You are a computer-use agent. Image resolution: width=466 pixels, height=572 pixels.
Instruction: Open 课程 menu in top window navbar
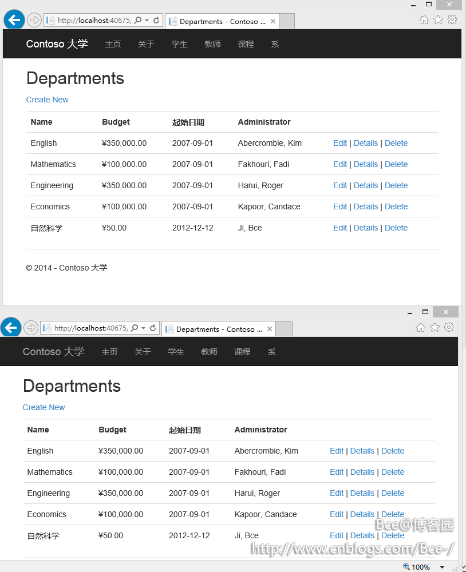coord(246,44)
